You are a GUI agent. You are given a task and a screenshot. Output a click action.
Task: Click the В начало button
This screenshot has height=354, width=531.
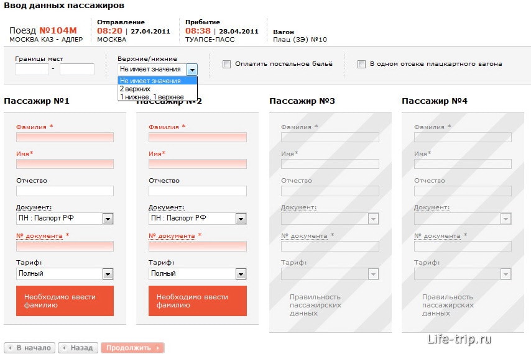(29, 348)
